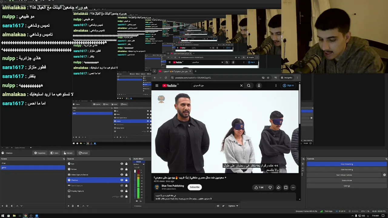The height and width of the screenshot is (218, 388).
Task: Open YouTube hamburger guide menu
Action: (157, 86)
